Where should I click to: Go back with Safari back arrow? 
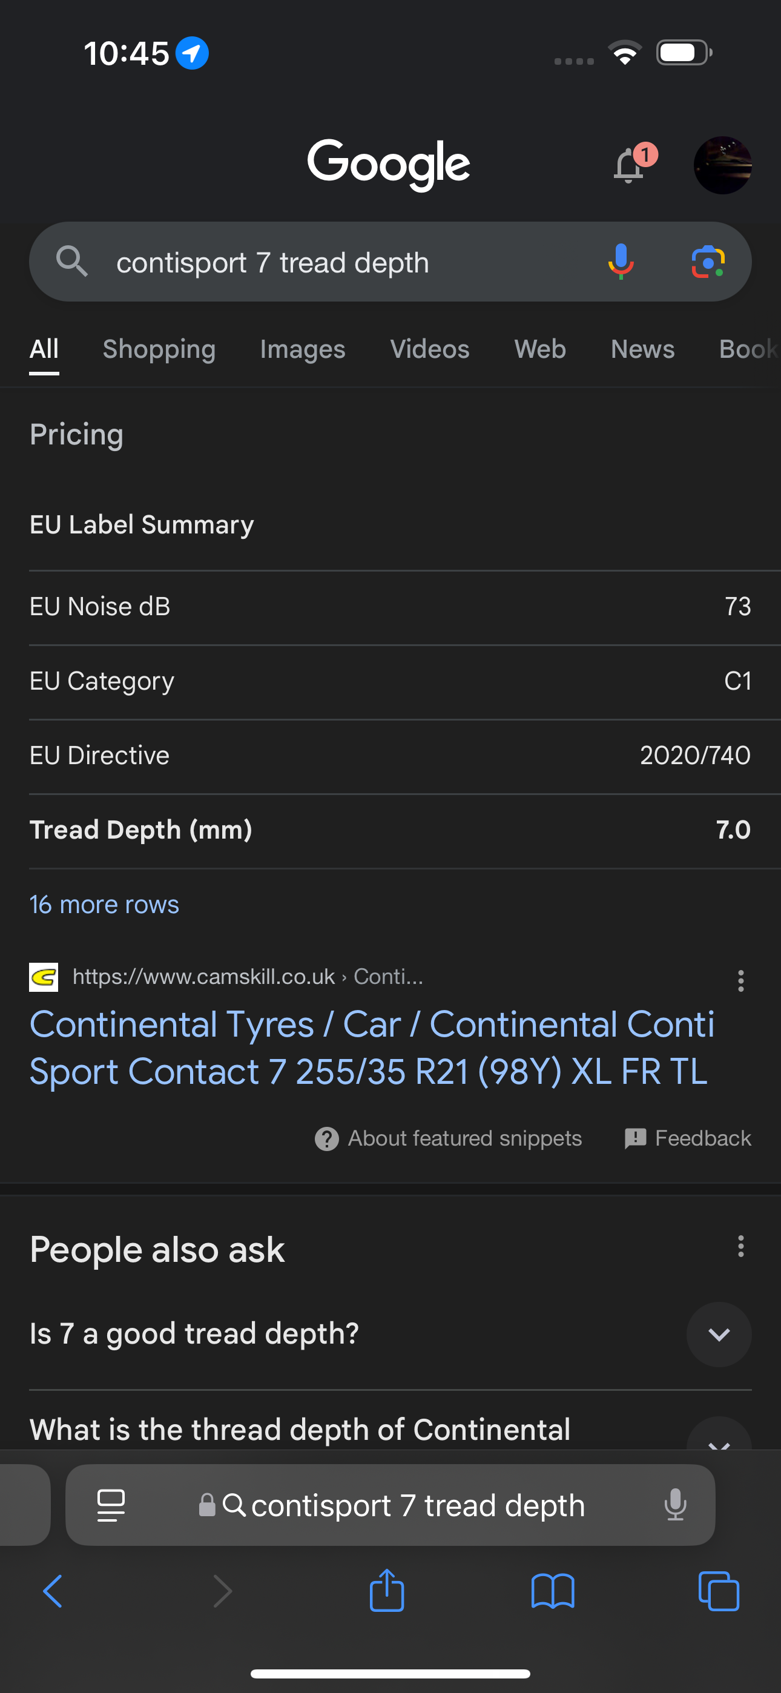(x=53, y=1591)
